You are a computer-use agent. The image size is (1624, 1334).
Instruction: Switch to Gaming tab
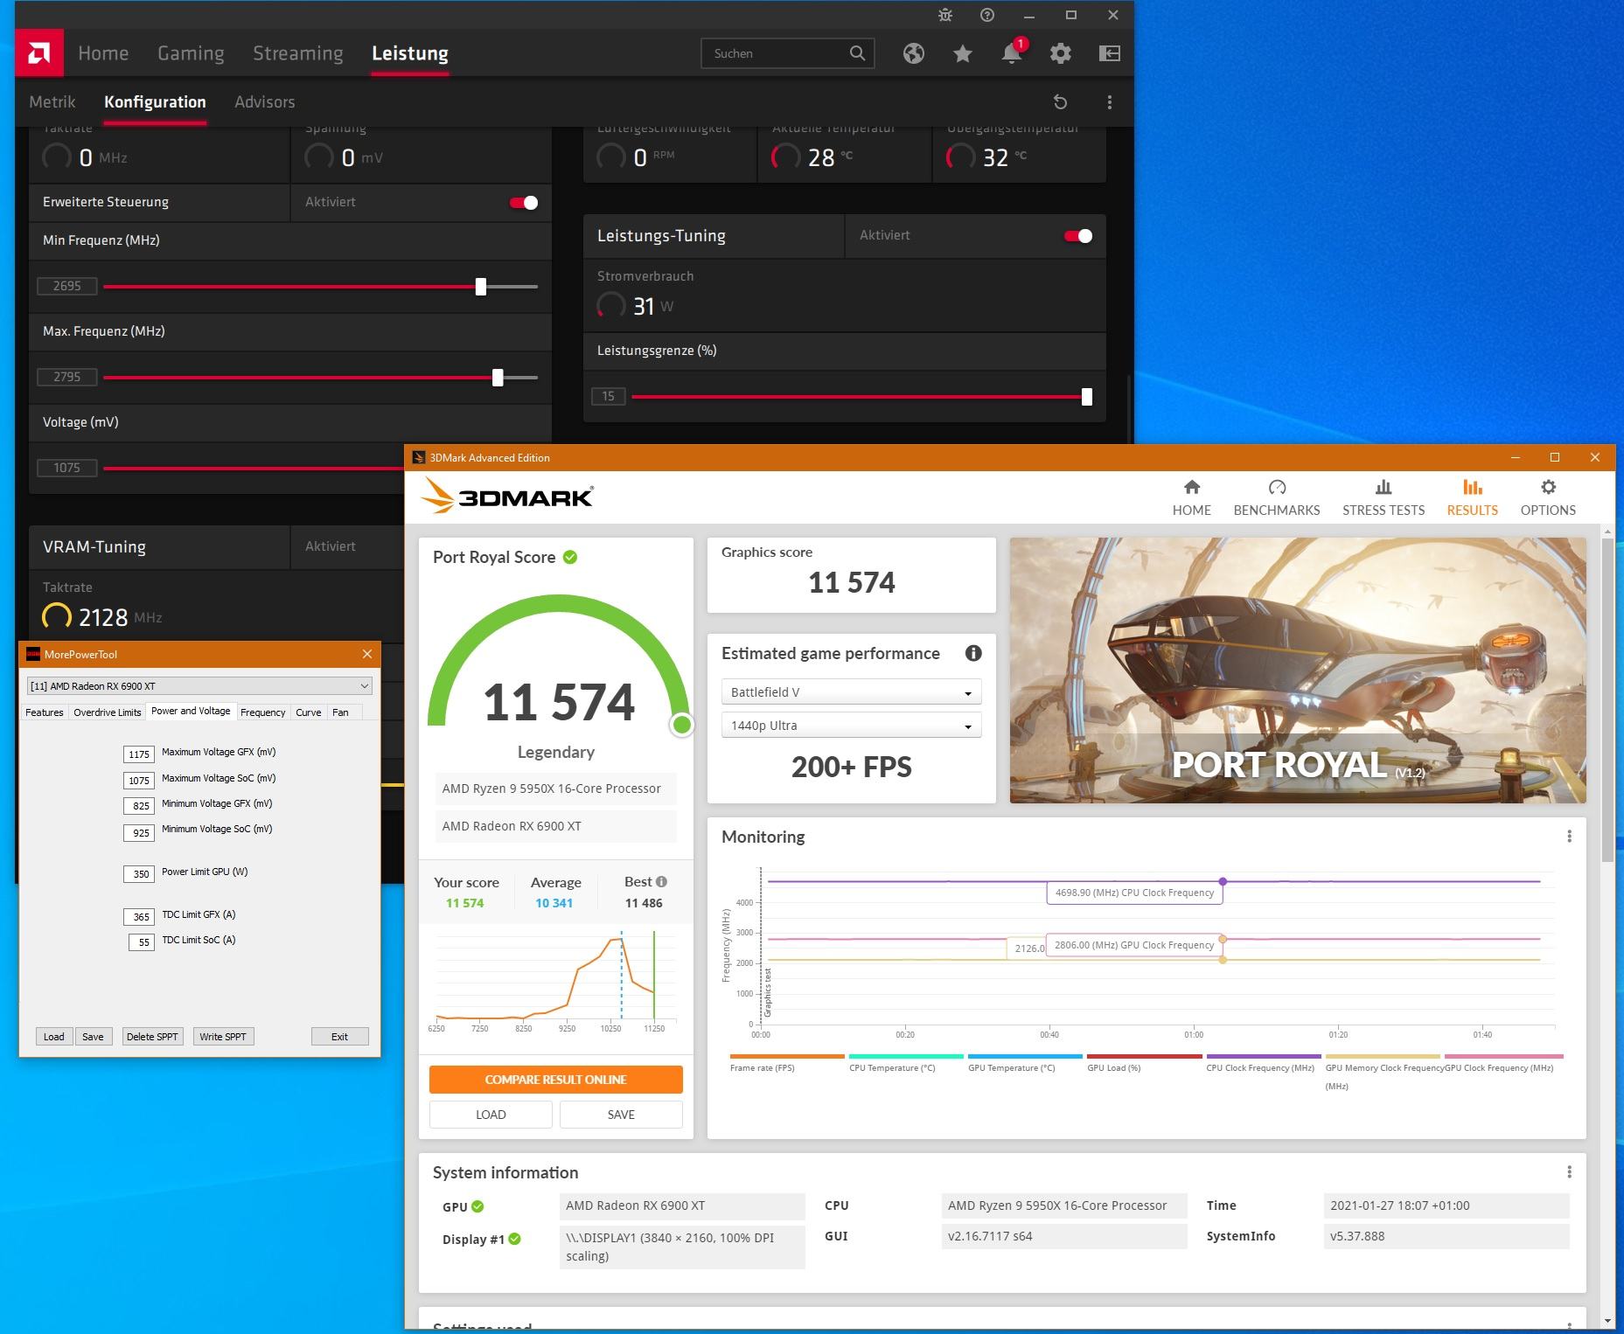(191, 53)
